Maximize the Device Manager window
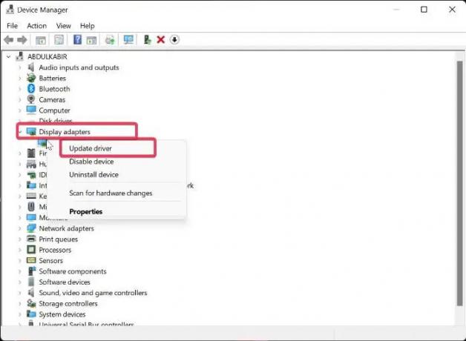This screenshot has height=341, width=466. point(424,10)
